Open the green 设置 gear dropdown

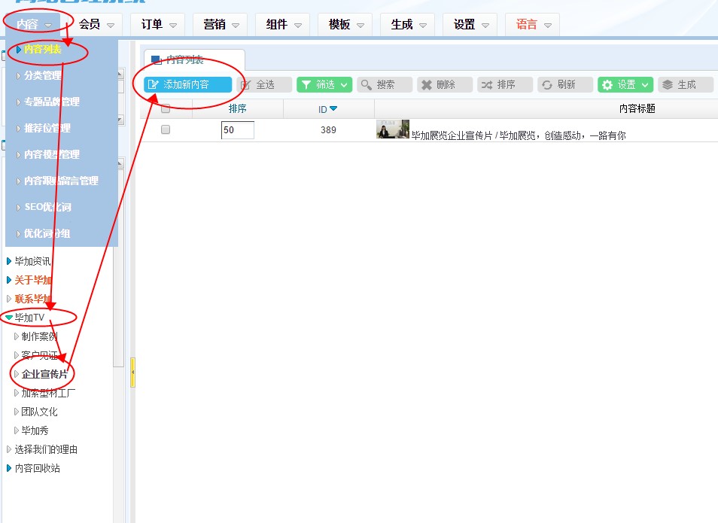[x=625, y=85]
